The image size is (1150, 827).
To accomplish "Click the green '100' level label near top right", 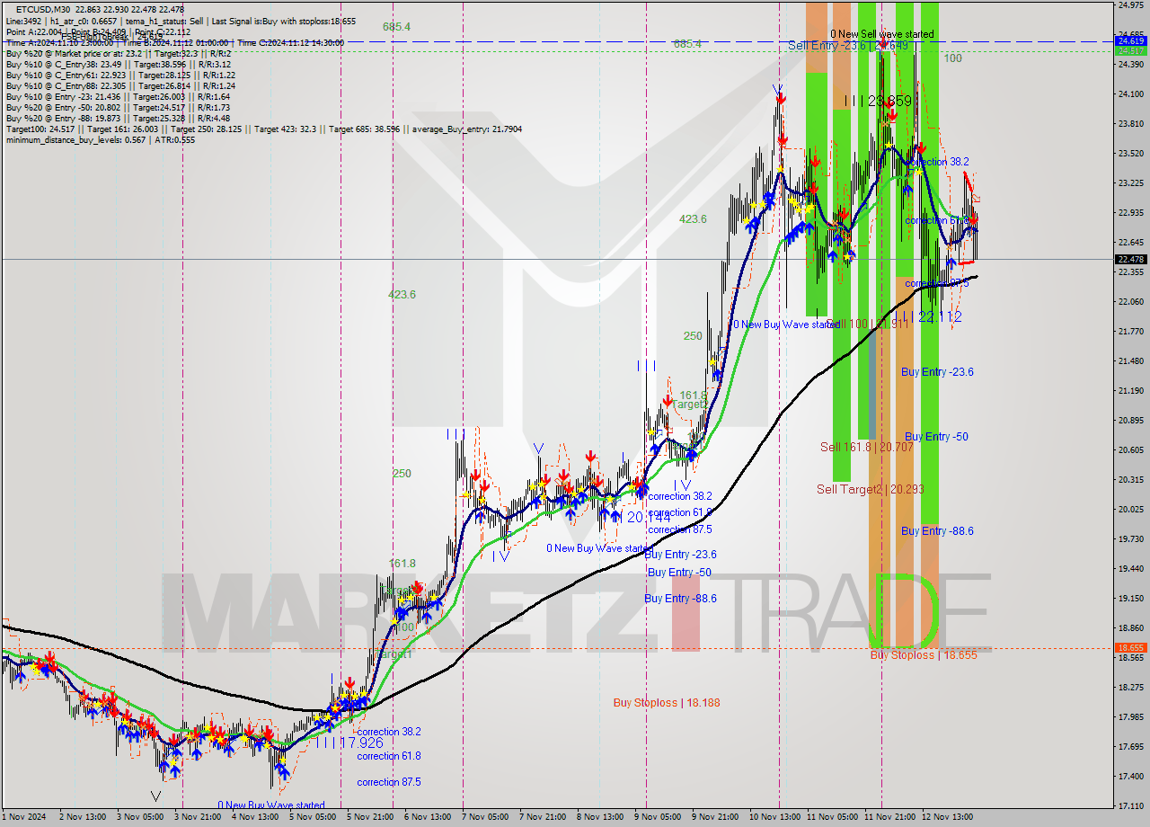I will pos(952,58).
